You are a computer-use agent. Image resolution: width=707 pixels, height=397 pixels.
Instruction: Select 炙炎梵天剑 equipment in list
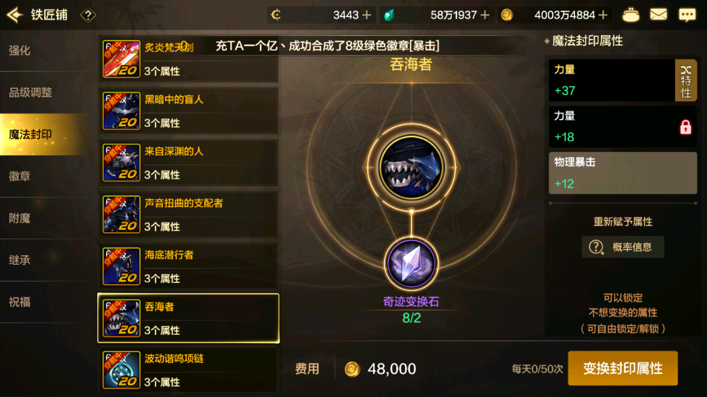coord(189,59)
